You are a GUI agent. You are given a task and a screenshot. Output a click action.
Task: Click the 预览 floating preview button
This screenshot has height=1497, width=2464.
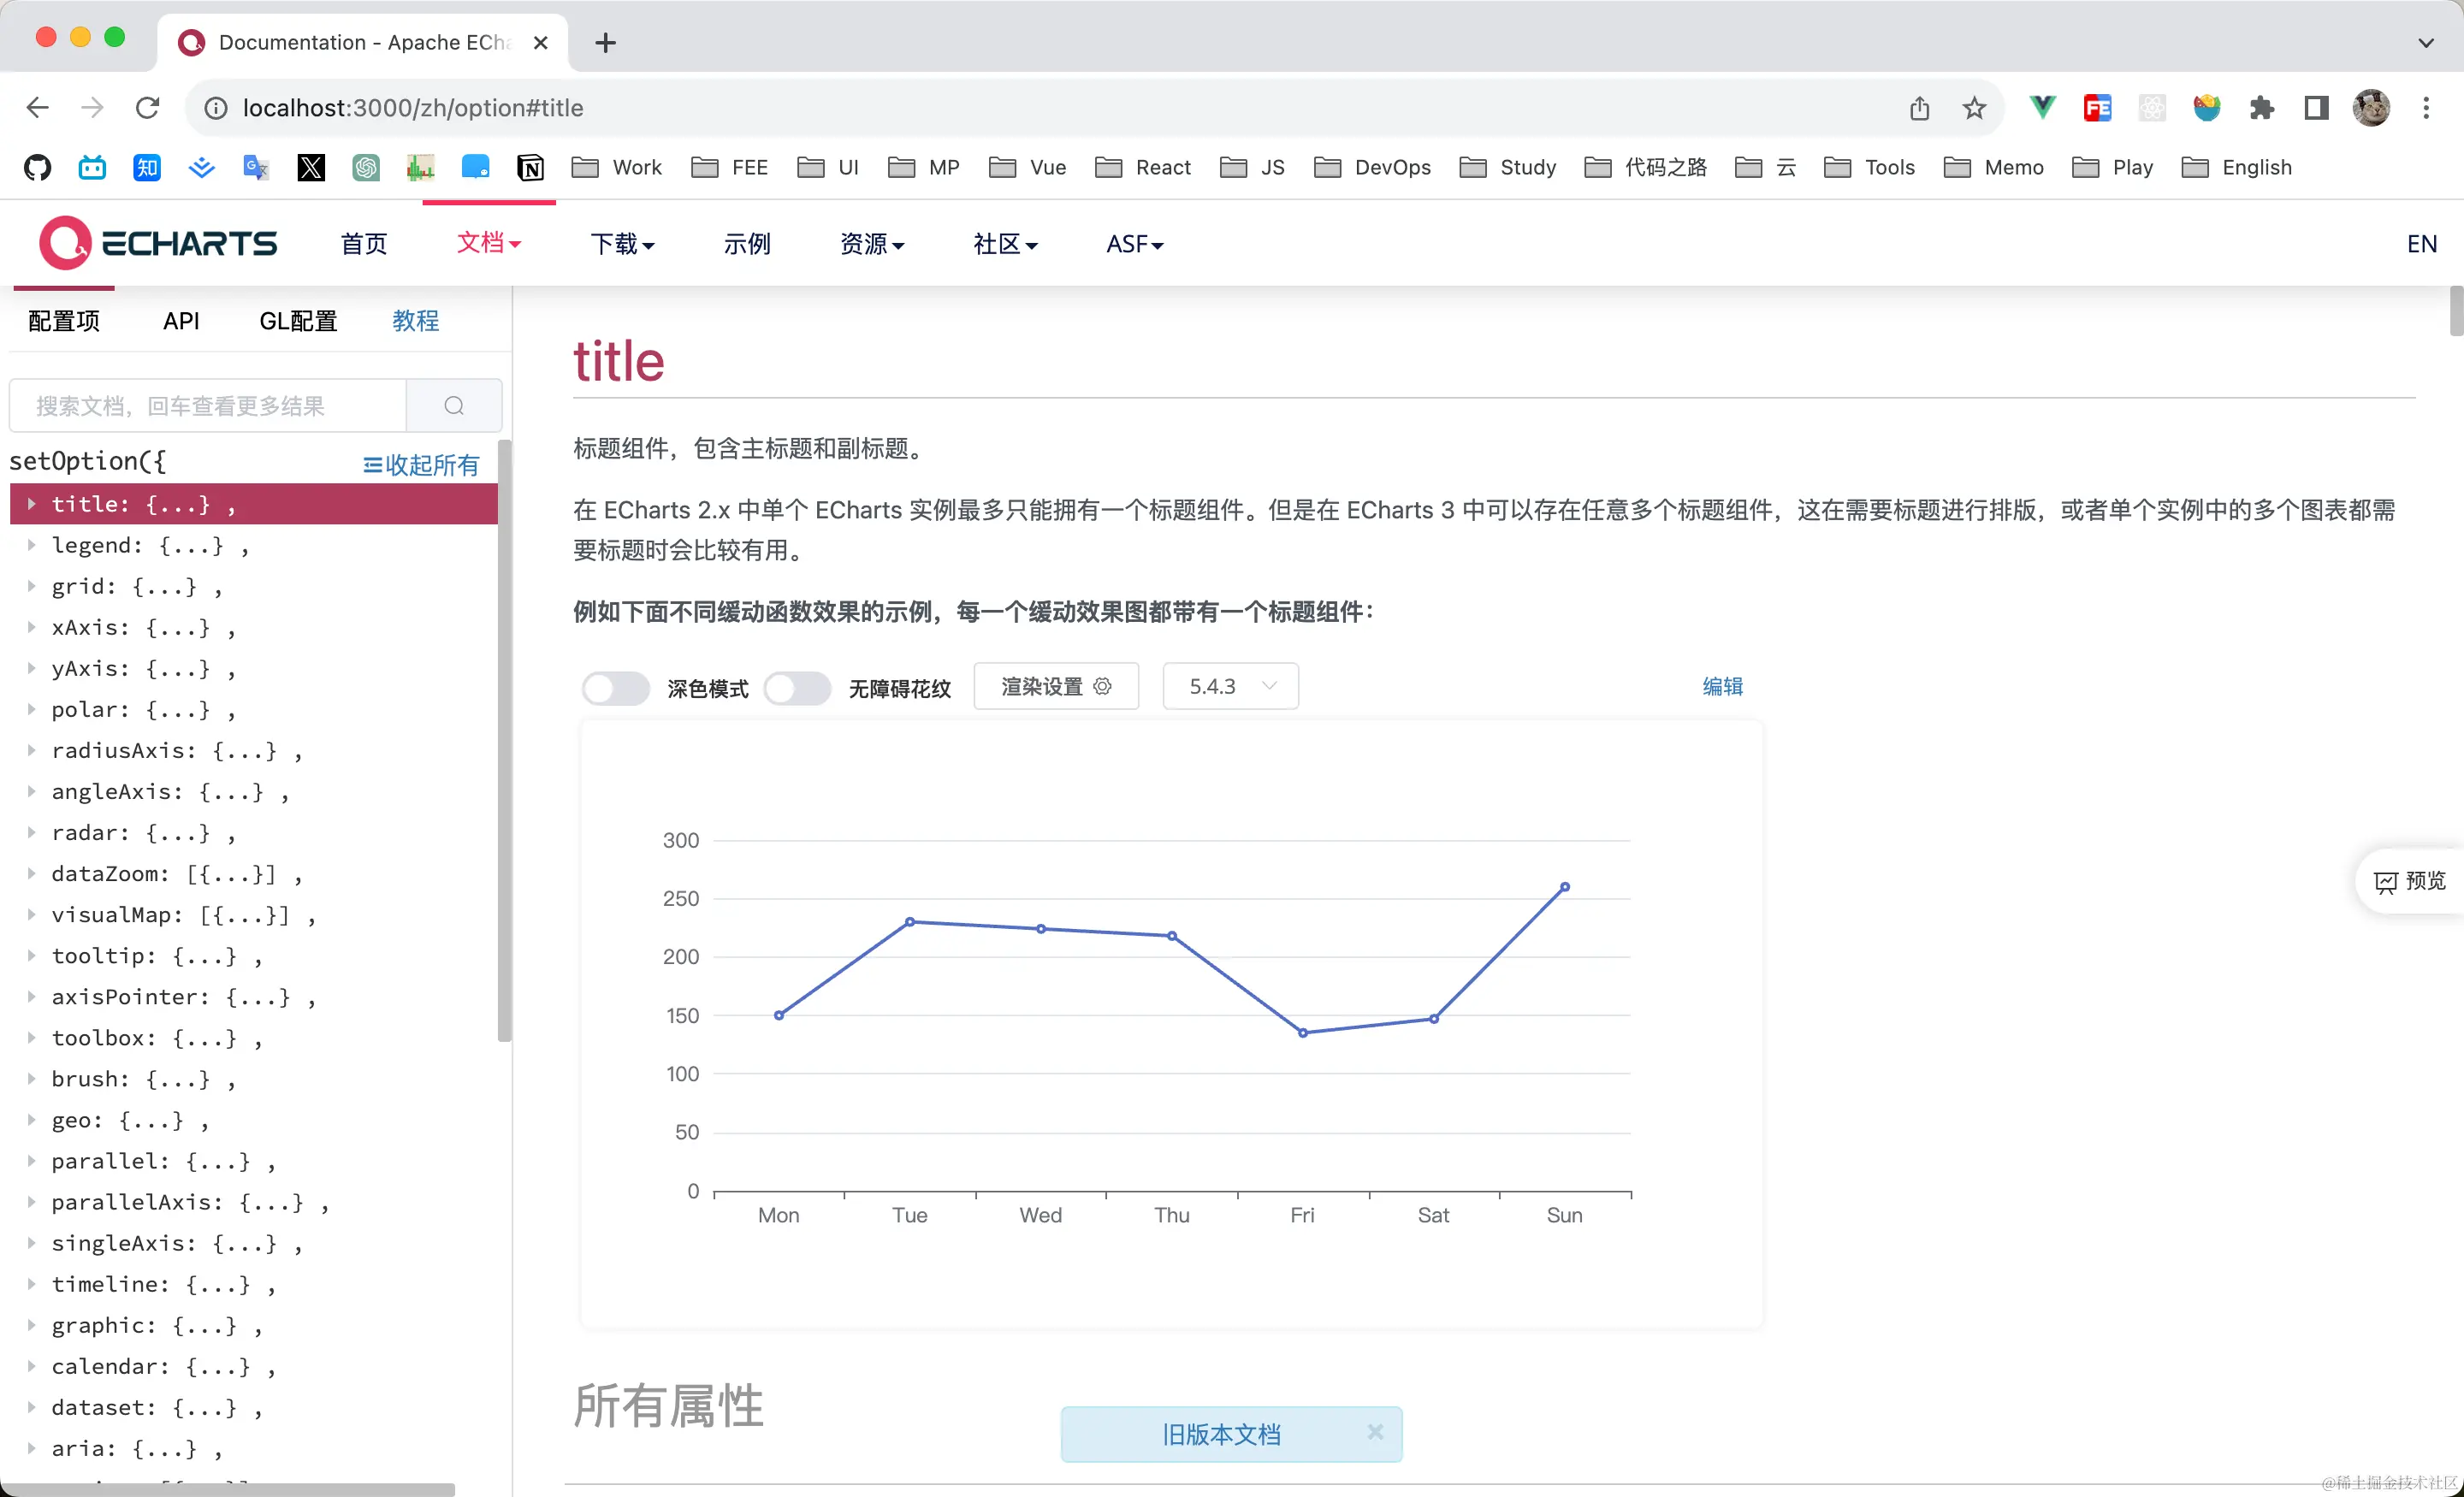click(x=2410, y=881)
